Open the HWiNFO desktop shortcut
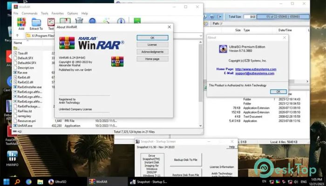This screenshot has width=326, height=186. [x=12, y=159]
